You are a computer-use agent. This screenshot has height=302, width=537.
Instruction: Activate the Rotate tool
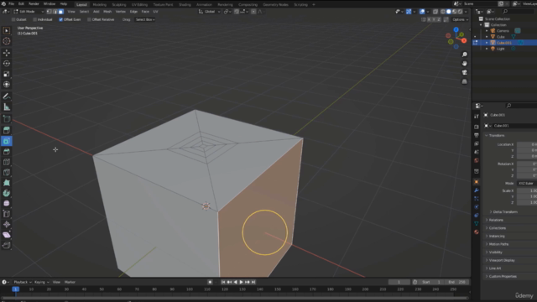[x=7, y=64]
